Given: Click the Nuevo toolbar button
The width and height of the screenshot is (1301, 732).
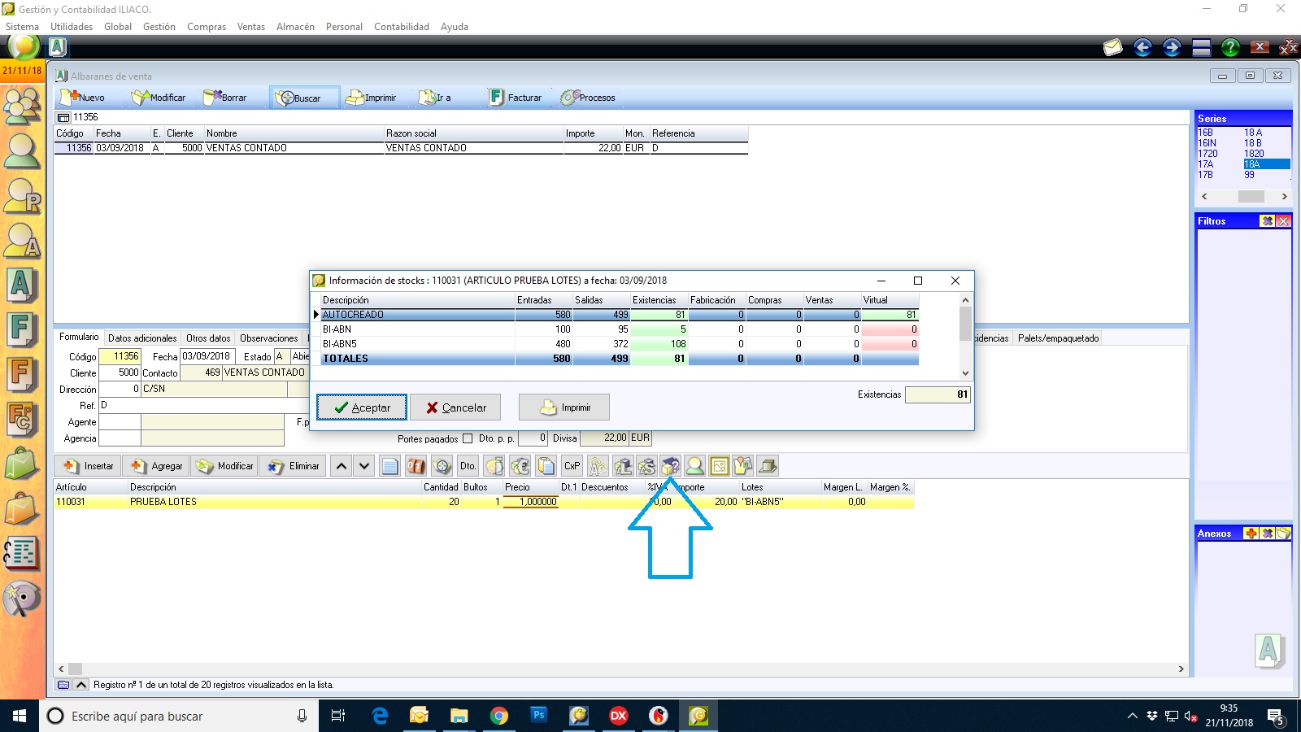Looking at the screenshot, I should click(x=82, y=98).
